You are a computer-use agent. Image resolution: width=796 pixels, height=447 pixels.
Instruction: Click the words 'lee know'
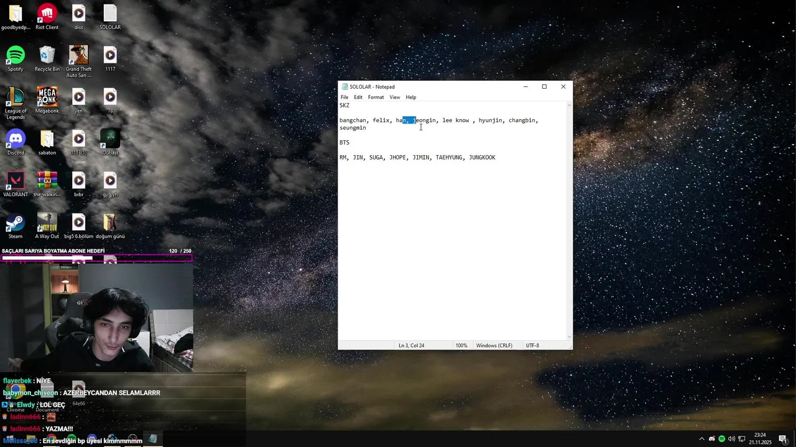coord(456,120)
